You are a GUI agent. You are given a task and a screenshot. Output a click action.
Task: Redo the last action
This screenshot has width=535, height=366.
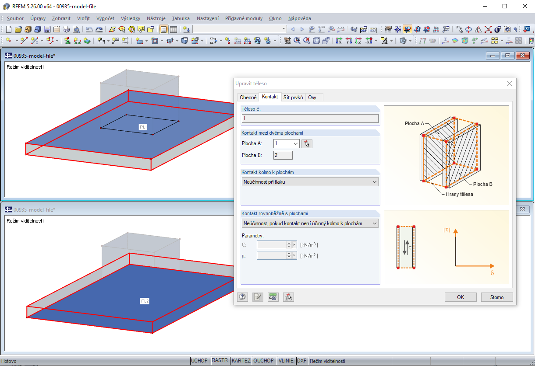tap(99, 29)
